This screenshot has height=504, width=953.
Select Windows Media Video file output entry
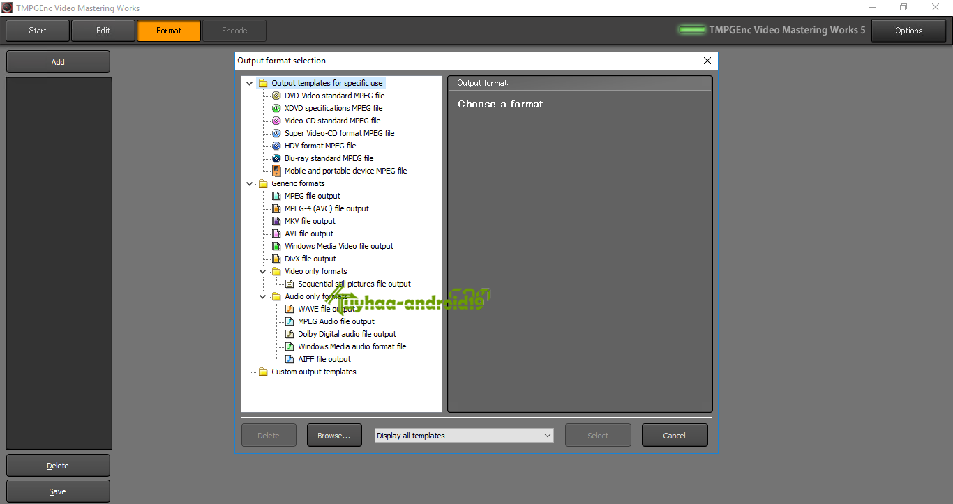[339, 246]
